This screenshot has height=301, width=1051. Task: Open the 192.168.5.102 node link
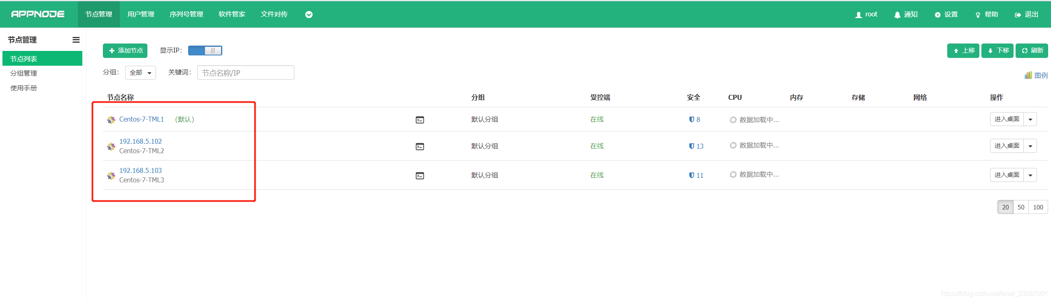(x=140, y=141)
